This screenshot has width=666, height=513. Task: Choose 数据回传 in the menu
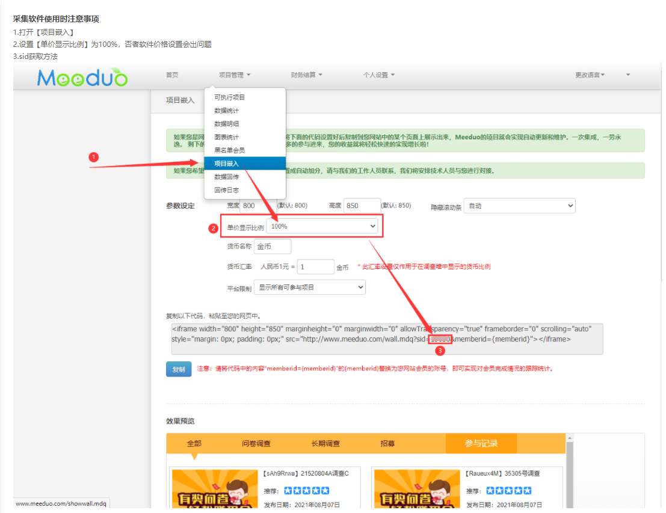click(x=245, y=177)
